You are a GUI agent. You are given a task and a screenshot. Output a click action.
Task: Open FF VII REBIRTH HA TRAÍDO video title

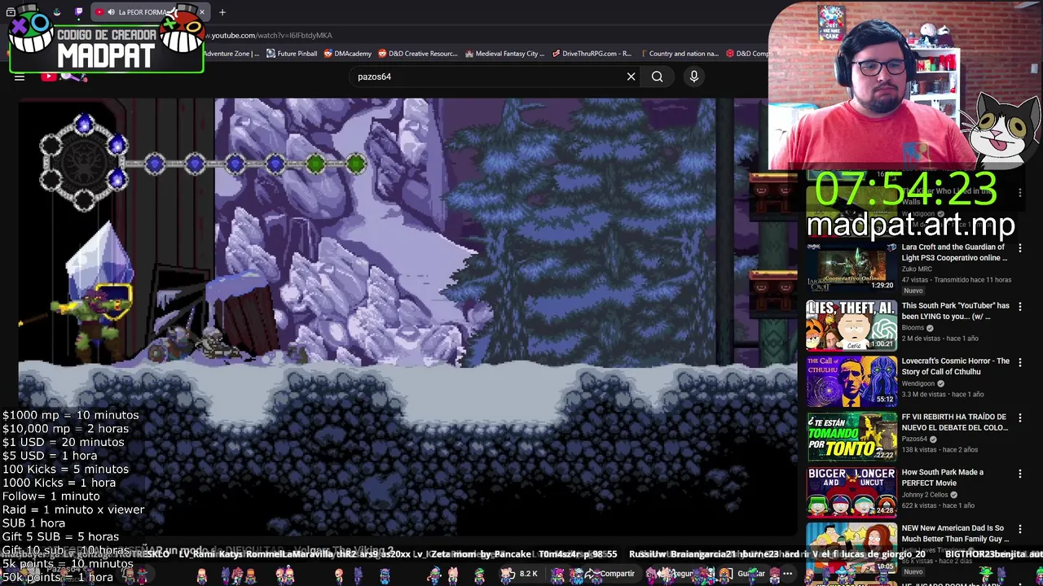[955, 422]
